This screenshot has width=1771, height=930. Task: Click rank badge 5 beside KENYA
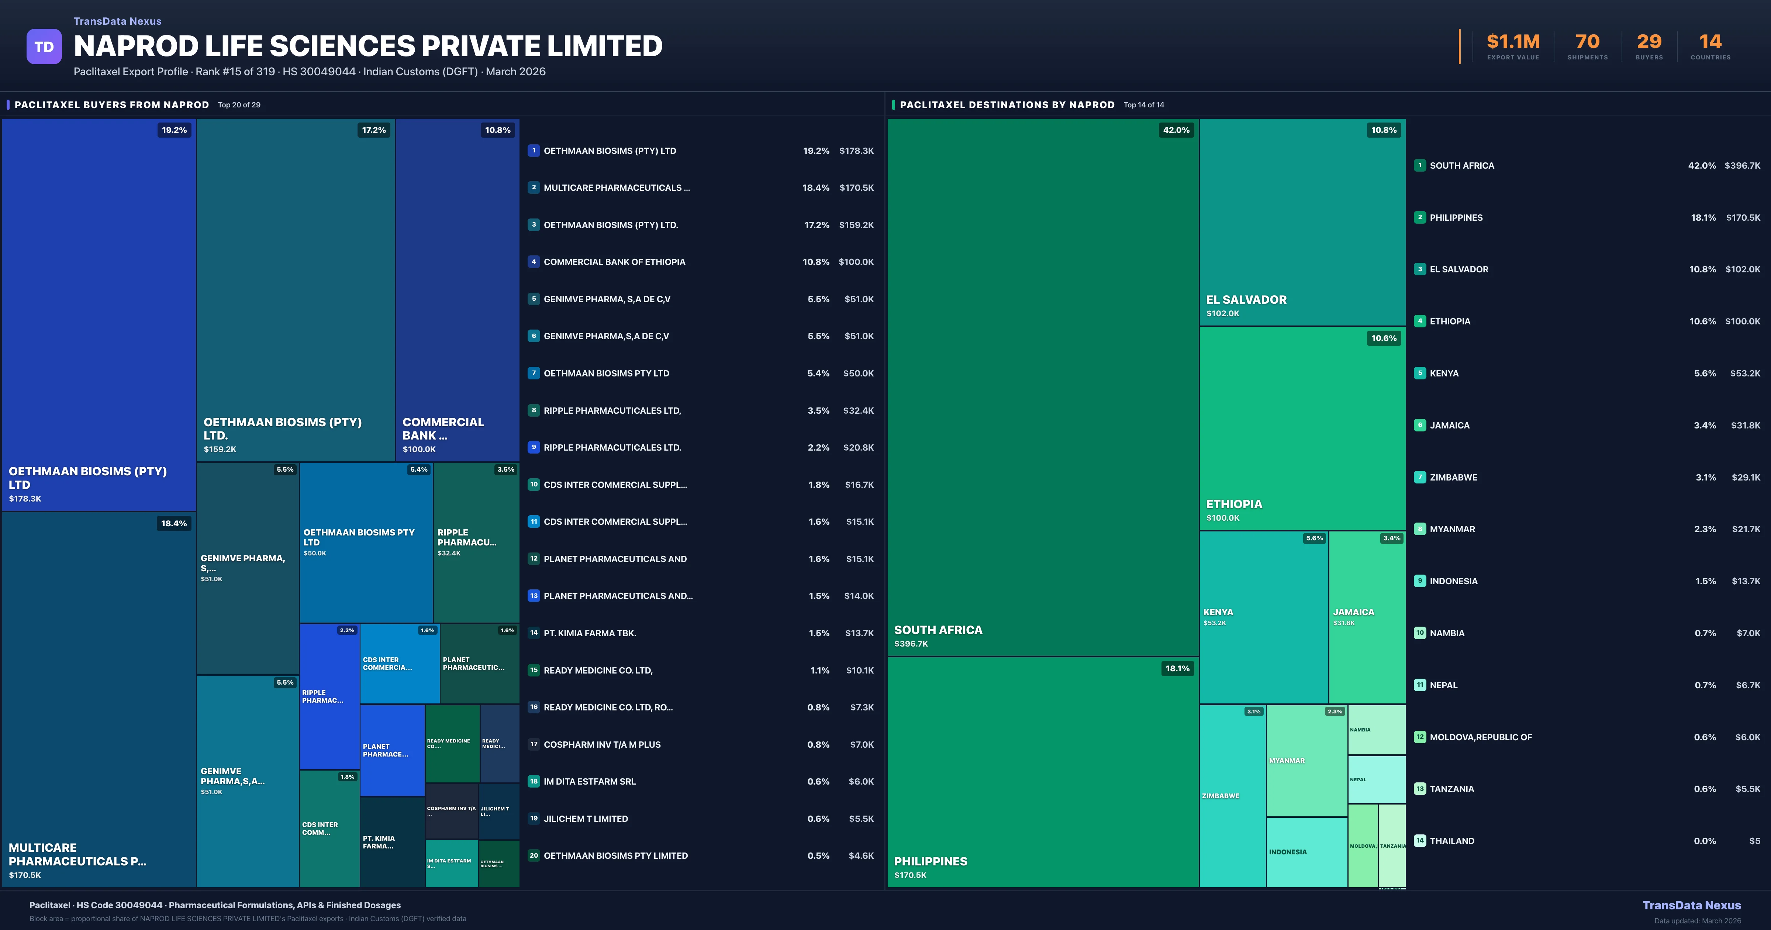click(1420, 373)
